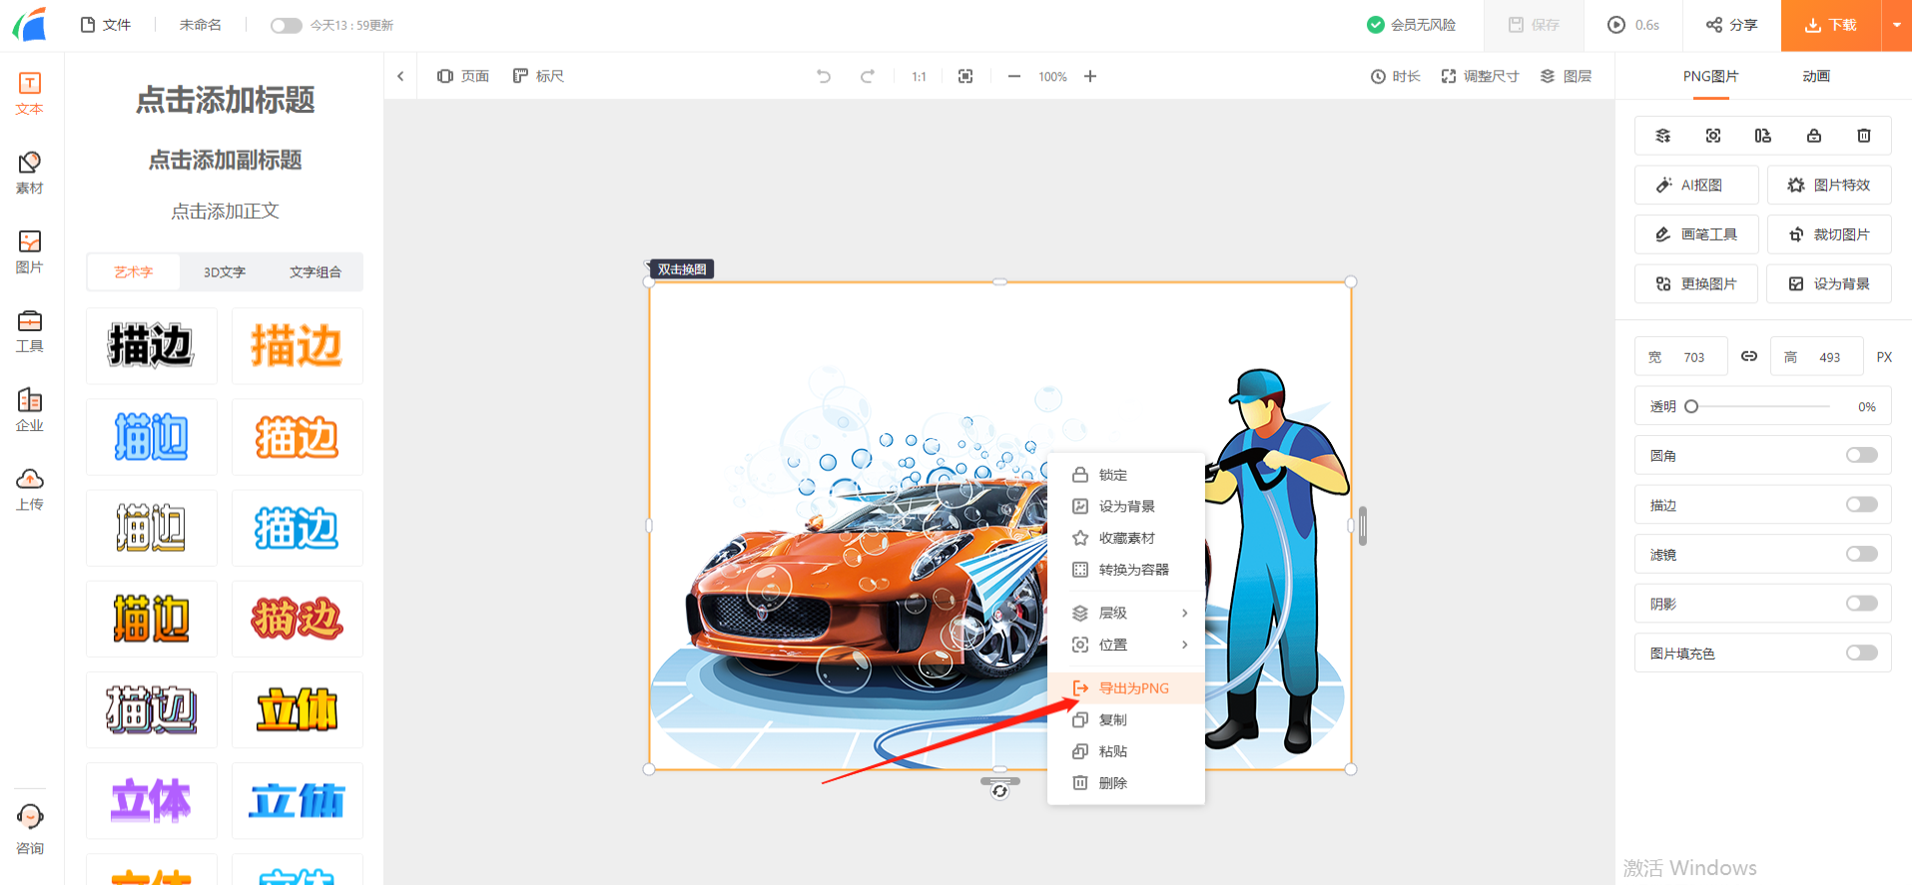The image size is (1912, 885).
Task: Click 点击添加标题 to add a title
Action: click(225, 100)
